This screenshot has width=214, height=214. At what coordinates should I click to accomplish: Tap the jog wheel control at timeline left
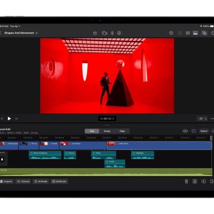3,159
